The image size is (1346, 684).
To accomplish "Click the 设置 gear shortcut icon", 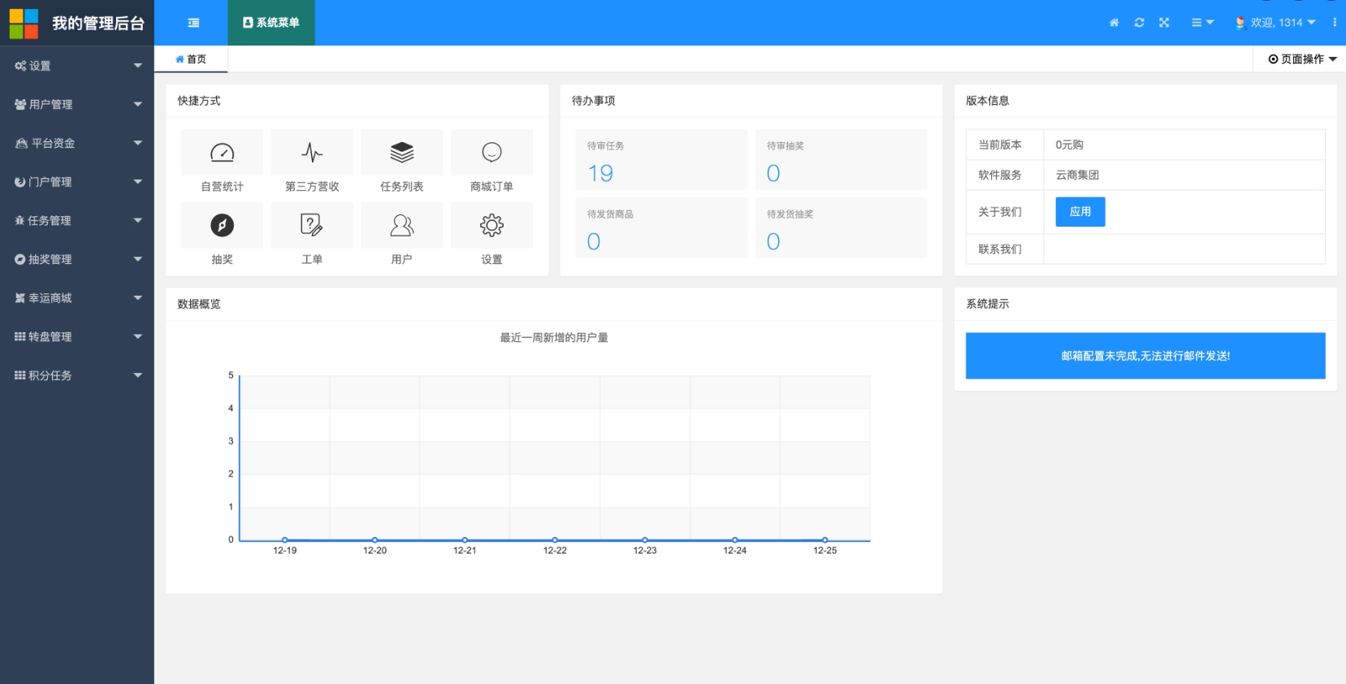I will (491, 225).
